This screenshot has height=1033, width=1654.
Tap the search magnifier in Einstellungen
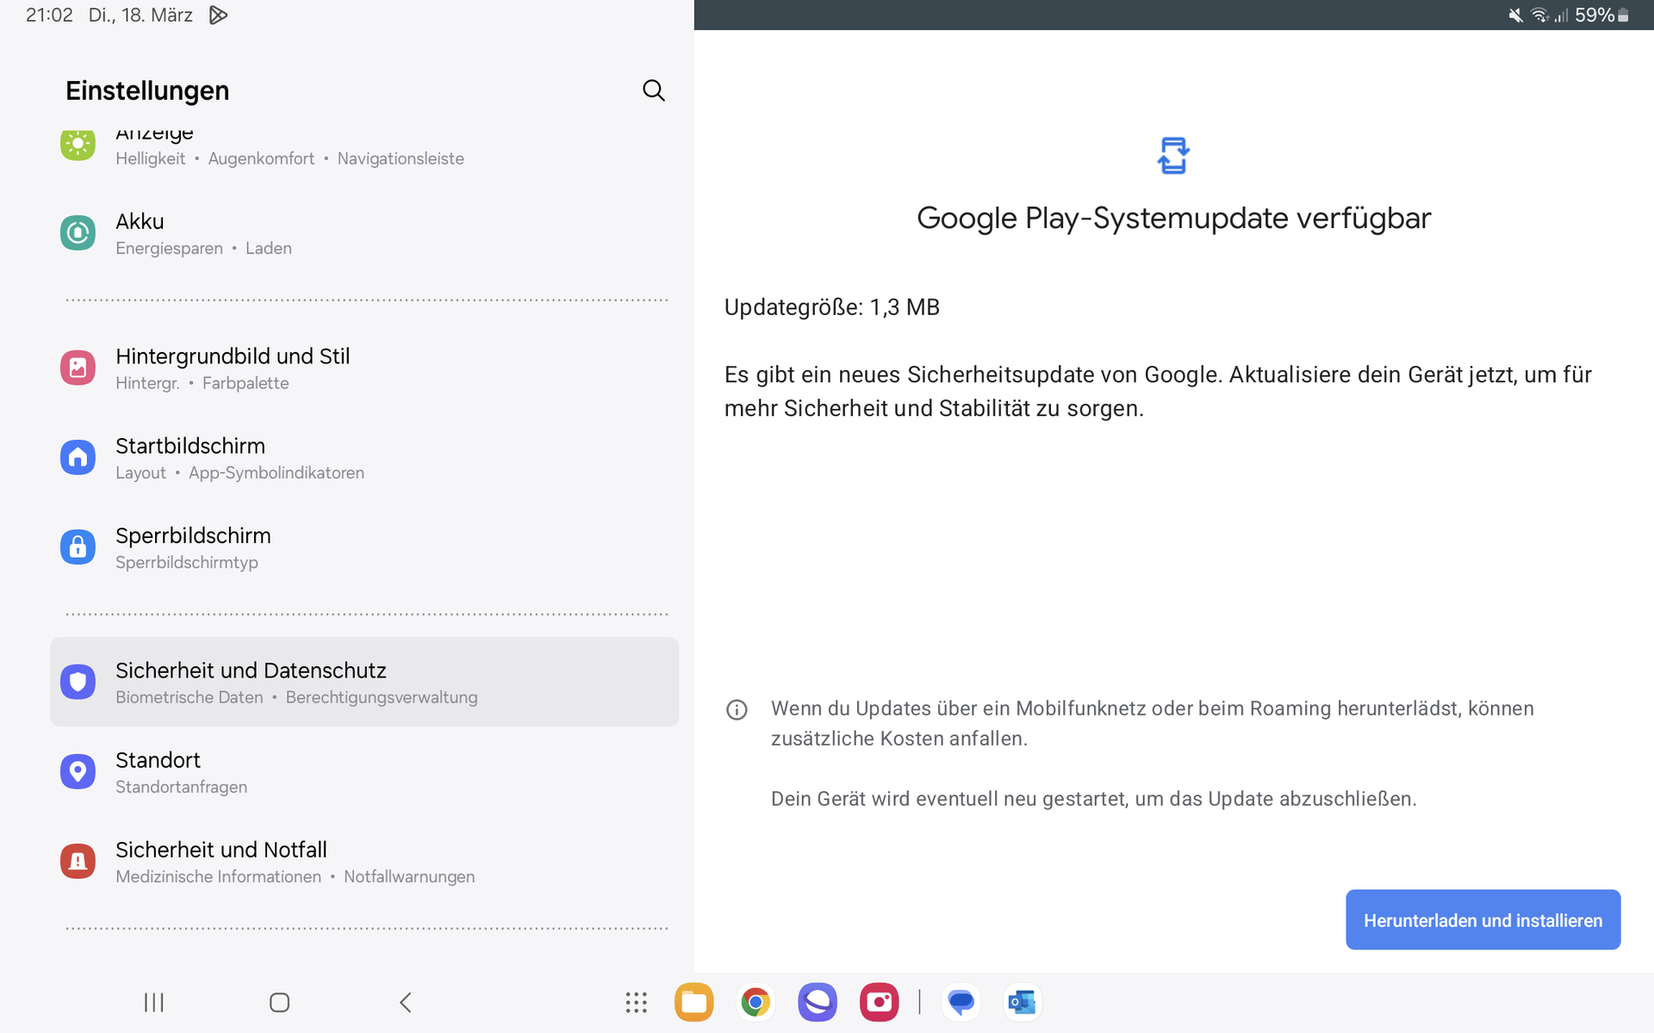click(x=653, y=90)
